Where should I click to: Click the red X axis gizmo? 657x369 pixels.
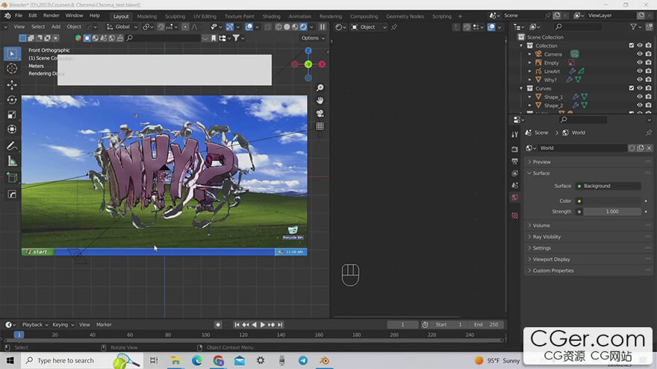click(322, 64)
